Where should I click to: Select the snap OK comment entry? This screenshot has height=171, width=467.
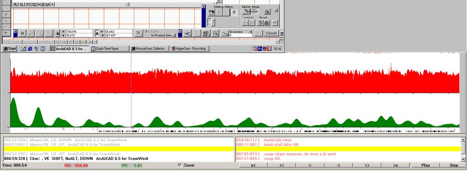(x=273, y=159)
